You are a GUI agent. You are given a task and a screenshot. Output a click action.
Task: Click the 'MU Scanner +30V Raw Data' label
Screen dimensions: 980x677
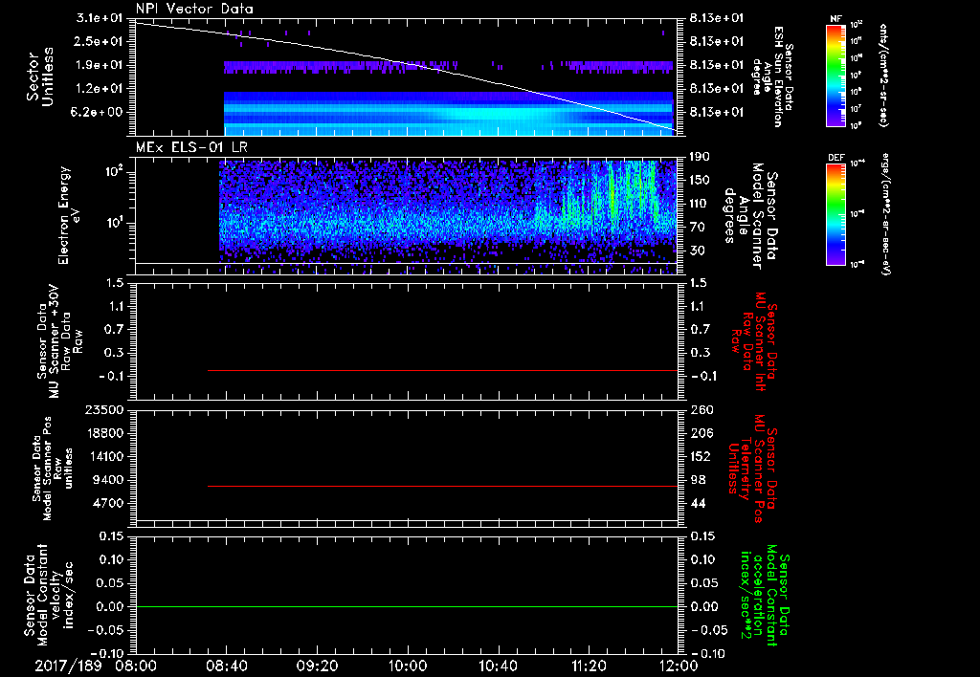59,341
